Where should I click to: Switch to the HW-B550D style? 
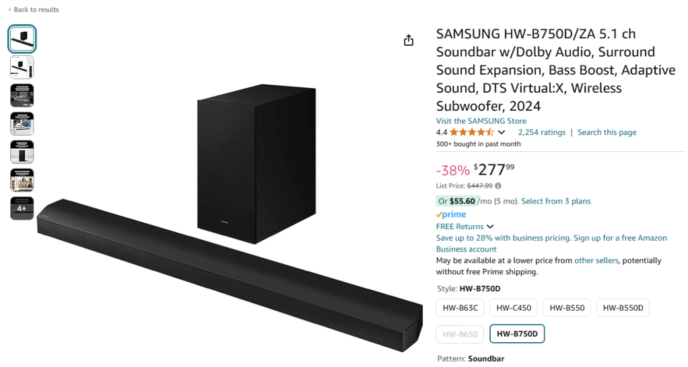tap(623, 309)
